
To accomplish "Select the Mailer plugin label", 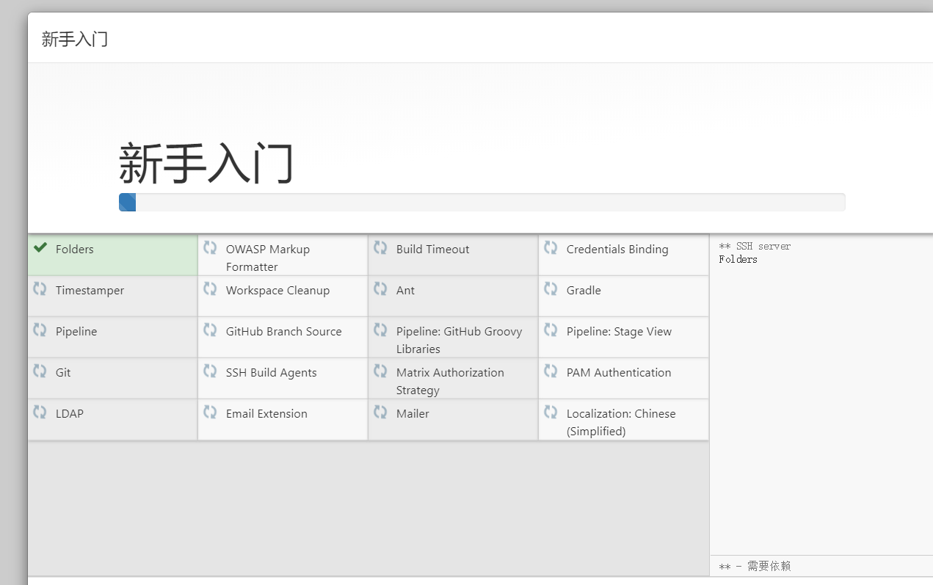I will pos(413,414).
